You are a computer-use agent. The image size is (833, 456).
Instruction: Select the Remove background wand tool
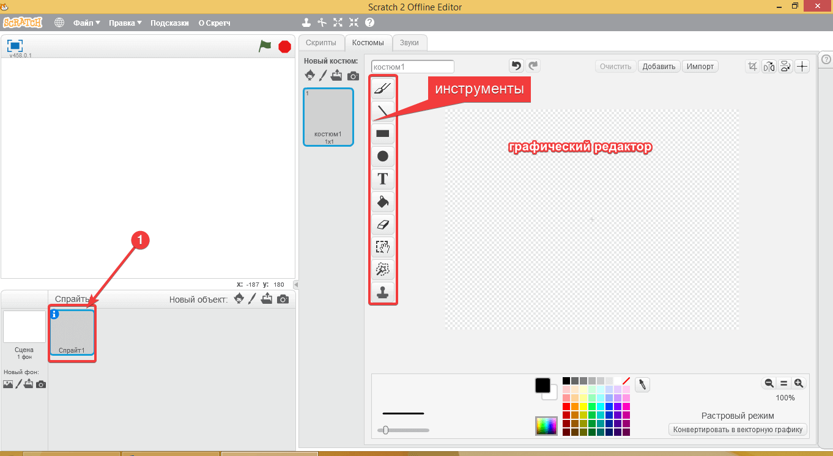point(383,270)
